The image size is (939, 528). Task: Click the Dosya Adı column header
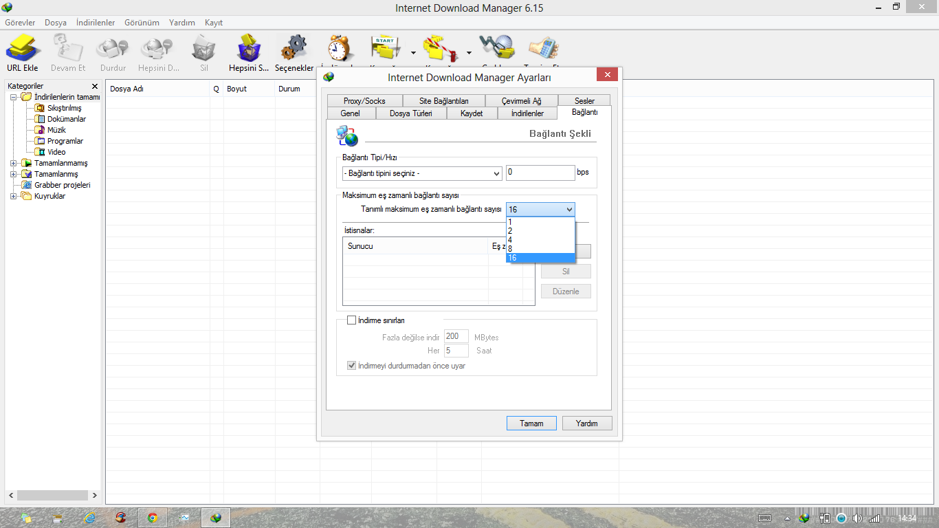coord(158,89)
